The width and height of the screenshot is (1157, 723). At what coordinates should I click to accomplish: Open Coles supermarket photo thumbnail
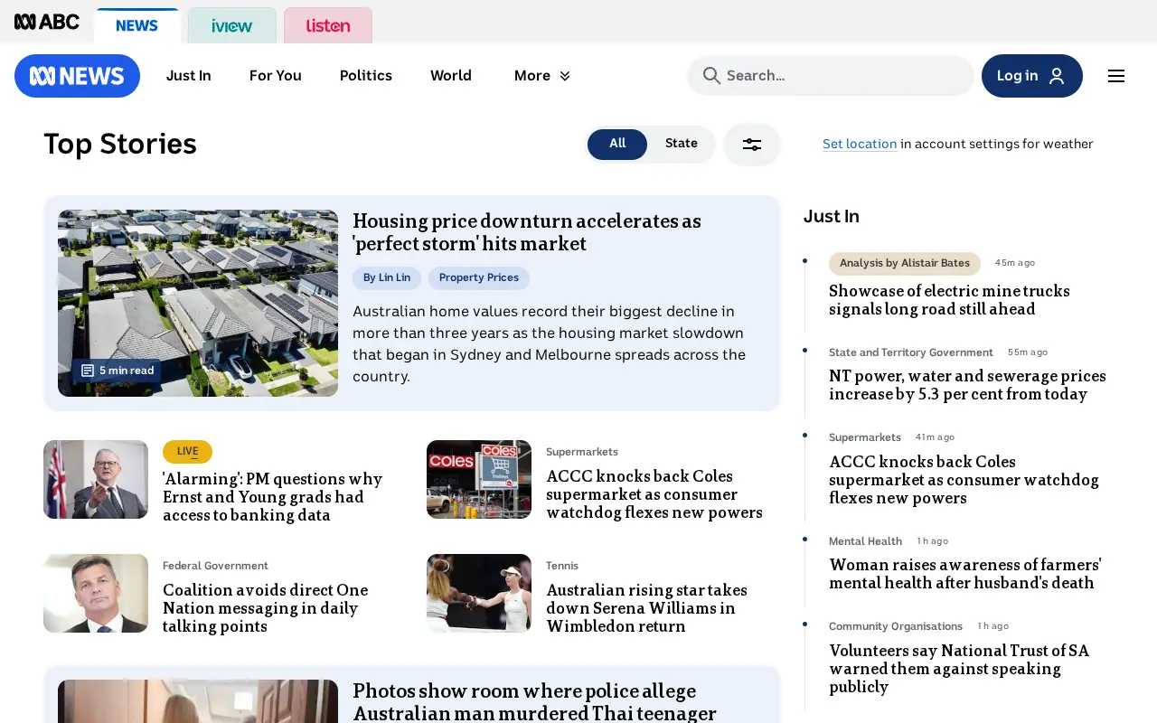point(479,479)
